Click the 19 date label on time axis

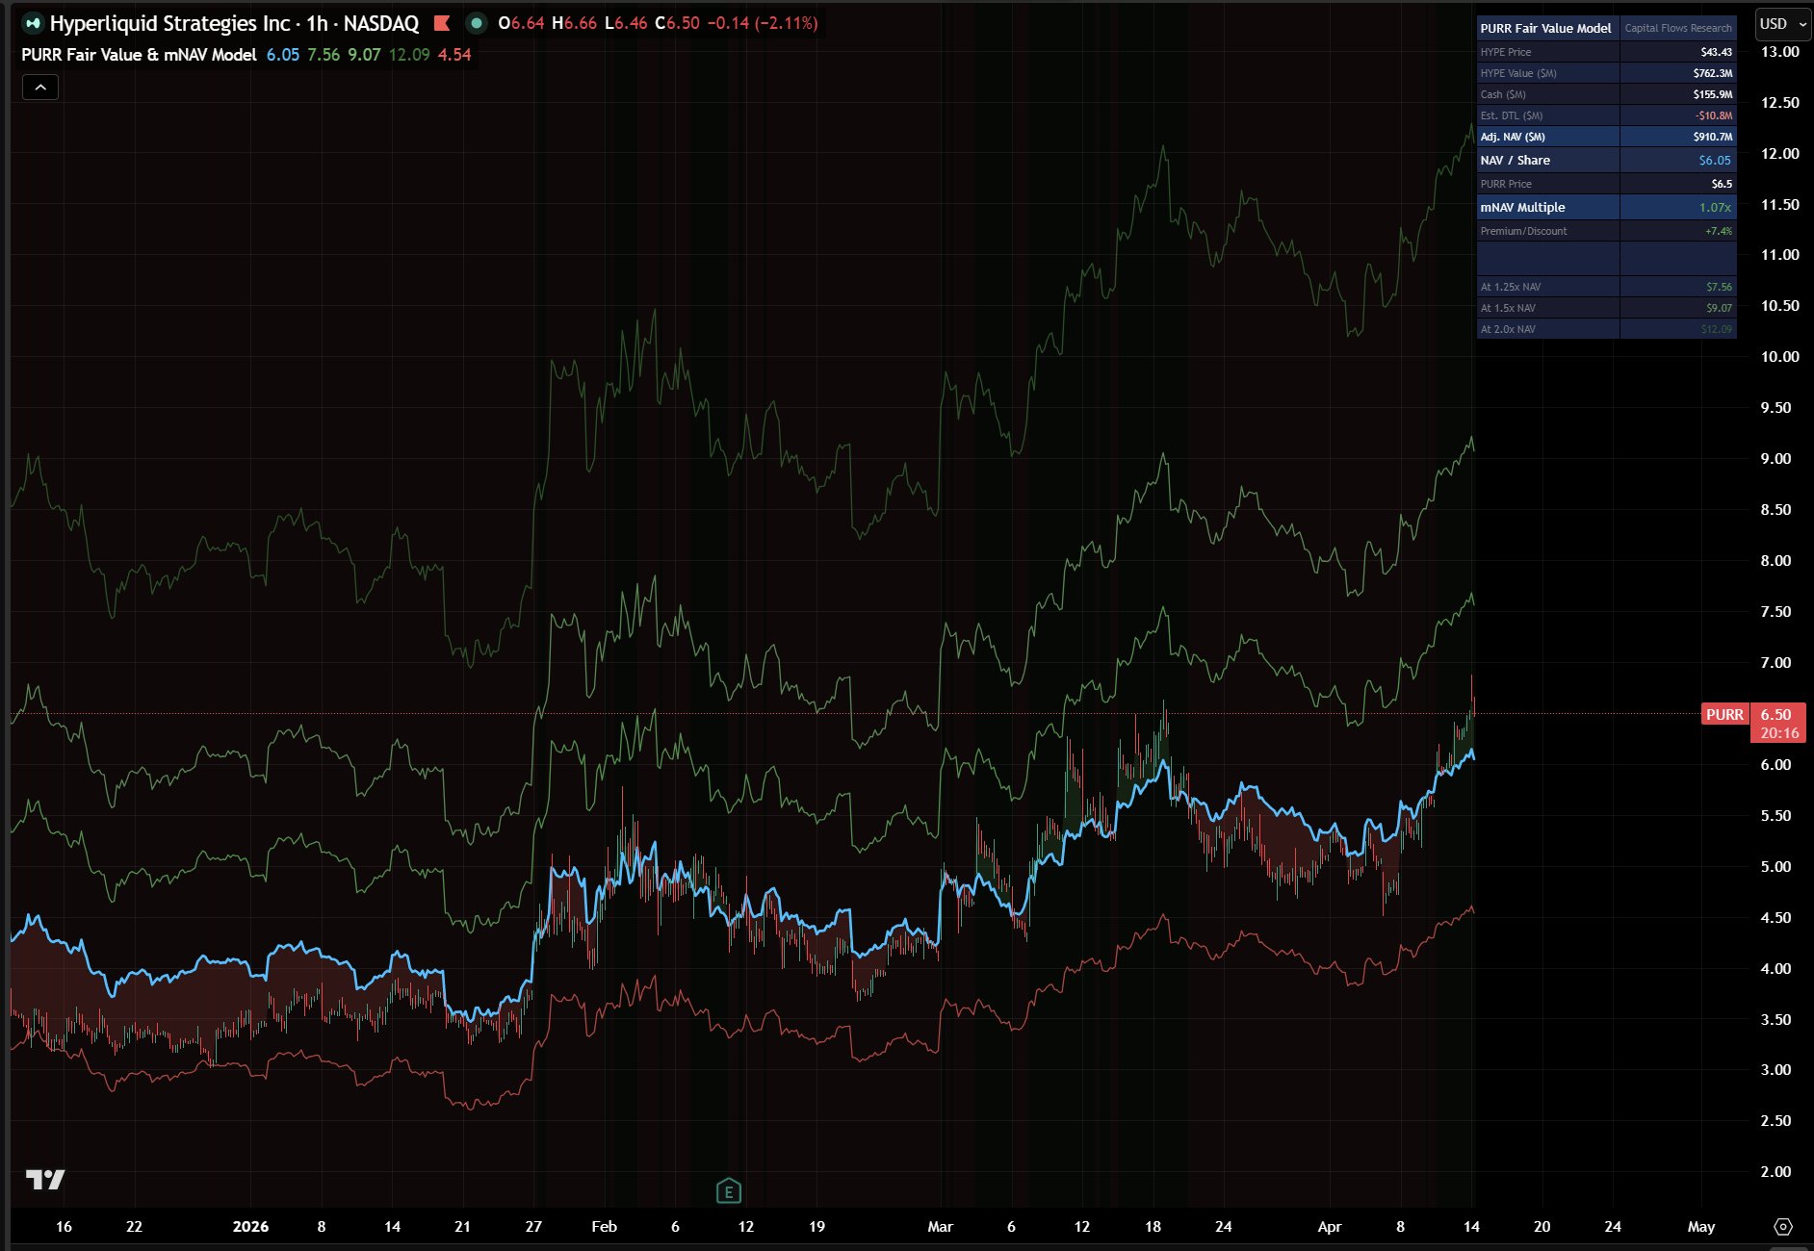(816, 1227)
